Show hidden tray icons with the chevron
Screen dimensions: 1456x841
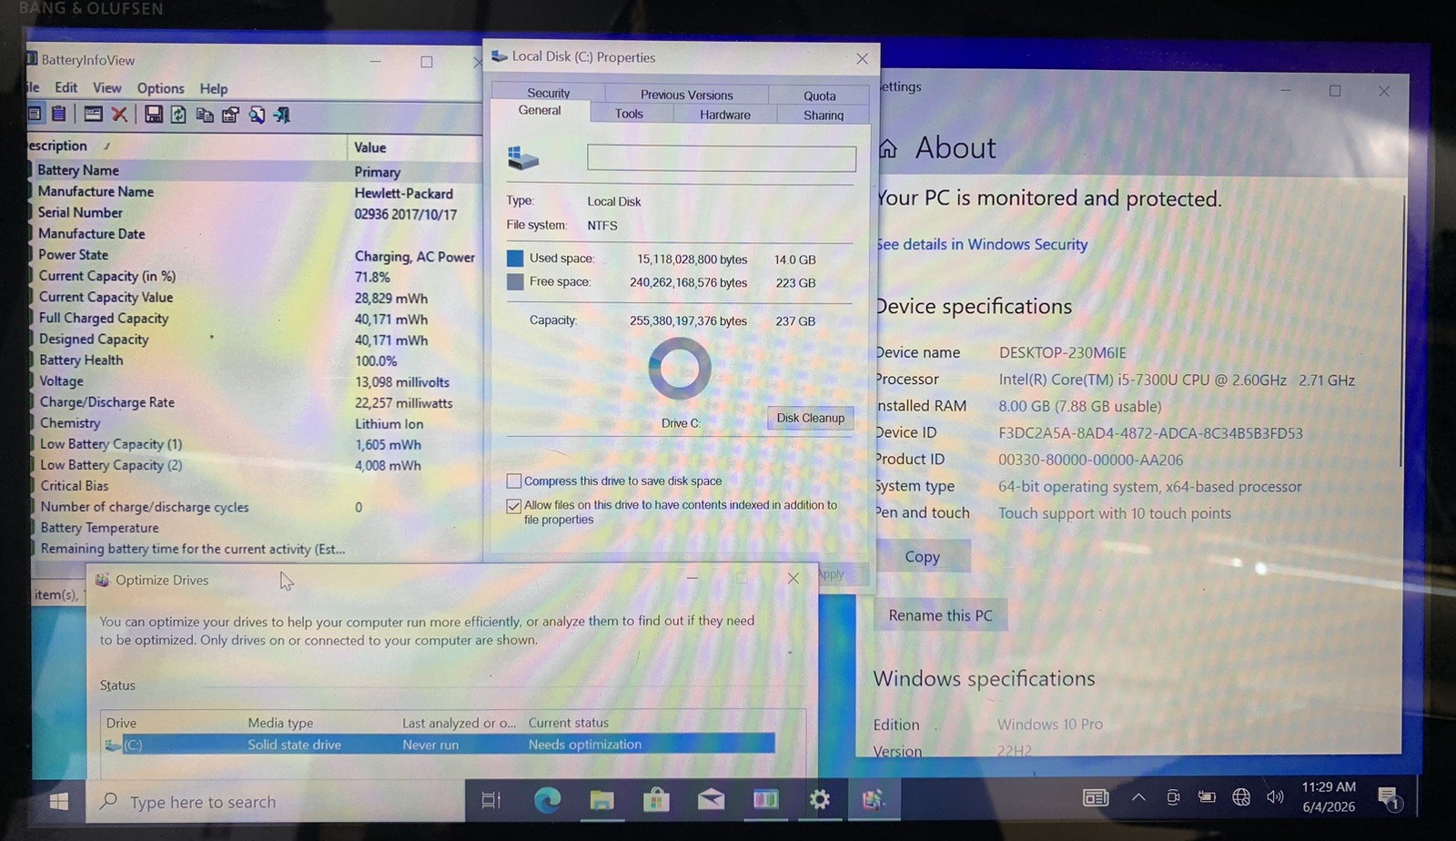(1138, 797)
